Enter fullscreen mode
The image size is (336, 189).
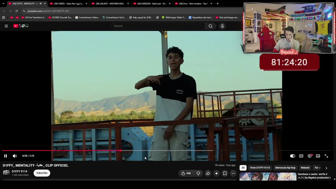click(326, 156)
